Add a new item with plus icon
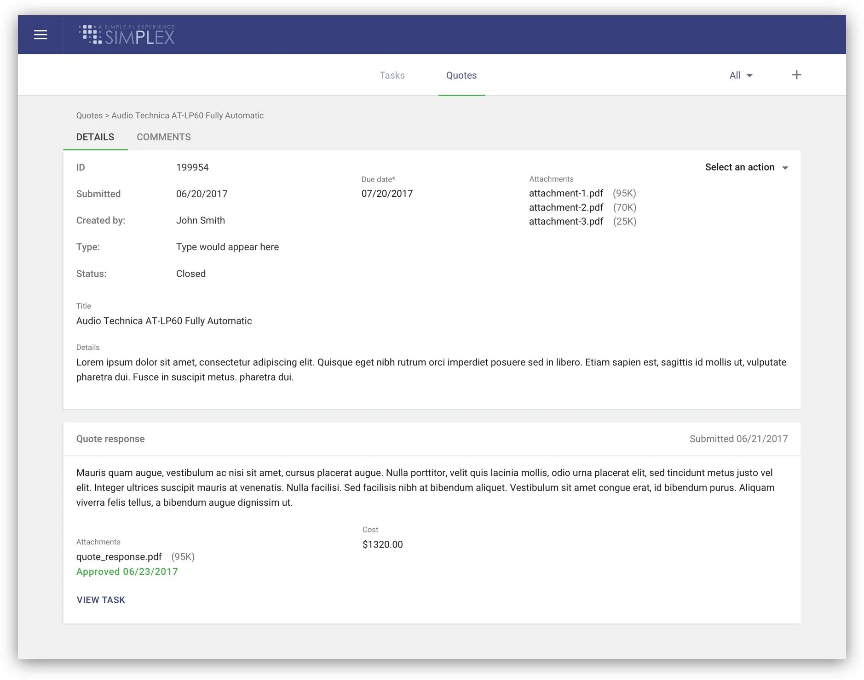864x680 pixels. tap(796, 75)
